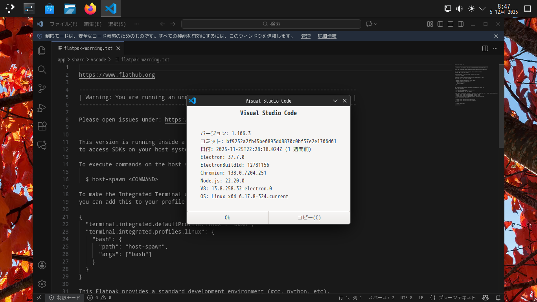Open the Customize Layout icon

point(430,24)
